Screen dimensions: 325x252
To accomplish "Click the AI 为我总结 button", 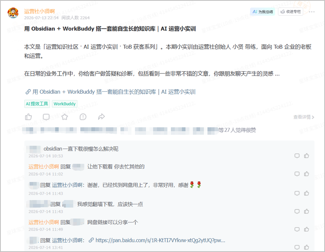I will click(262, 12).
